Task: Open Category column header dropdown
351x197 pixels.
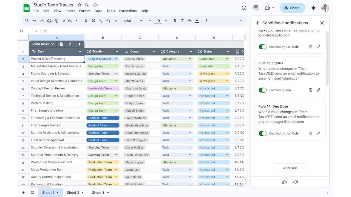Action: (191, 51)
